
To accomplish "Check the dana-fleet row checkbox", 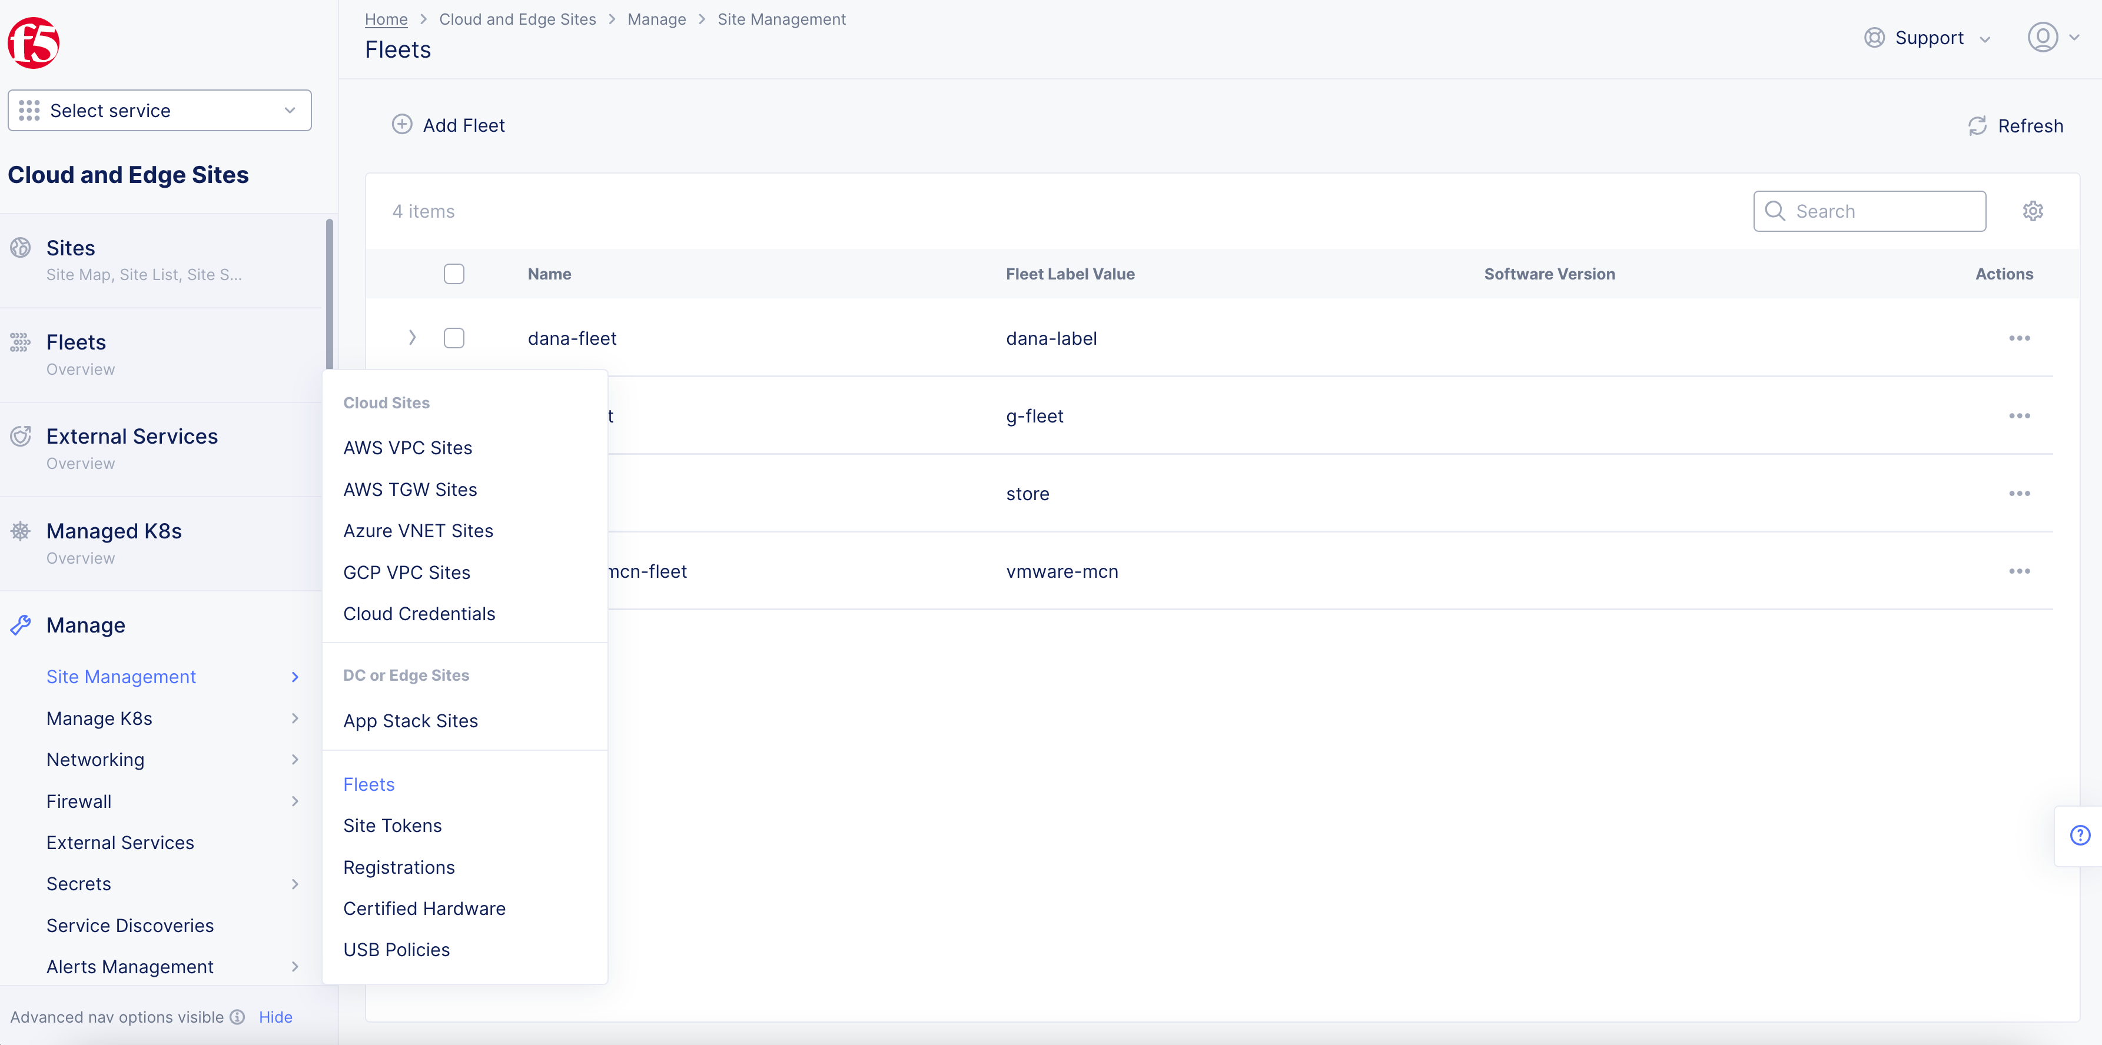I will 454,338.
